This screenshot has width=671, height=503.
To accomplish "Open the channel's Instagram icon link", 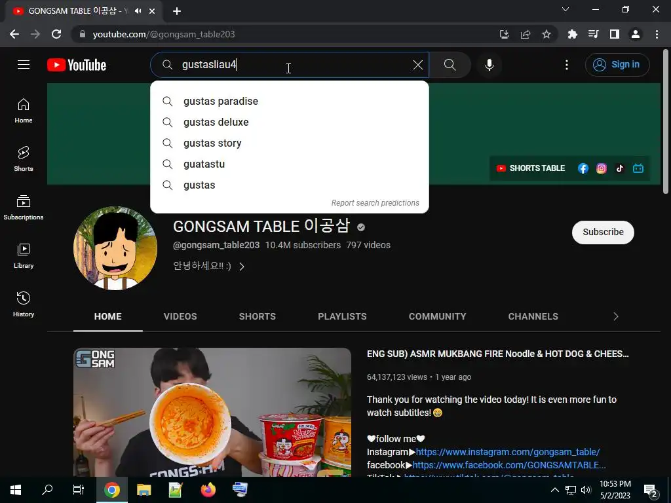I will (x=602, y=168).
